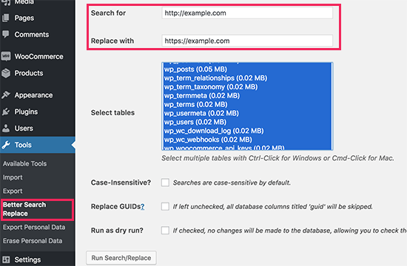Enable the Case-Insensitive checkbox
Screen dimensions: 407x266
click(x=165, y=183)
